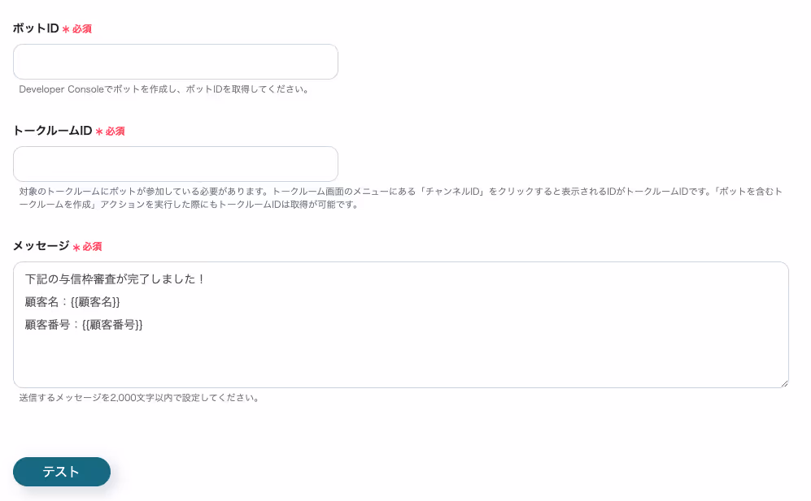811x501 pixels.
Task: Click the 必須 marker next to メッセージ
Action: pos(92,247)
